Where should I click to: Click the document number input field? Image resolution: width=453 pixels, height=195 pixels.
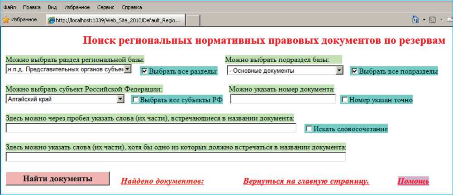click(283, 99)
